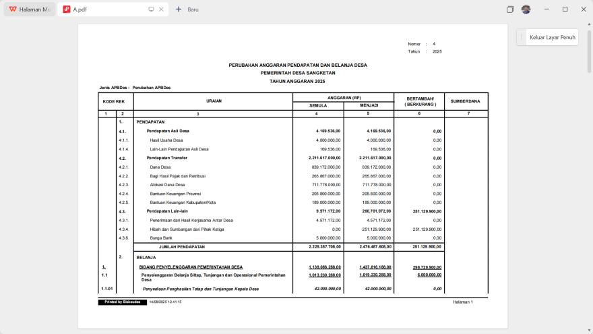Click the Pendapatan Asli Desa row label
593x334 pixels.
click(168, 131)
